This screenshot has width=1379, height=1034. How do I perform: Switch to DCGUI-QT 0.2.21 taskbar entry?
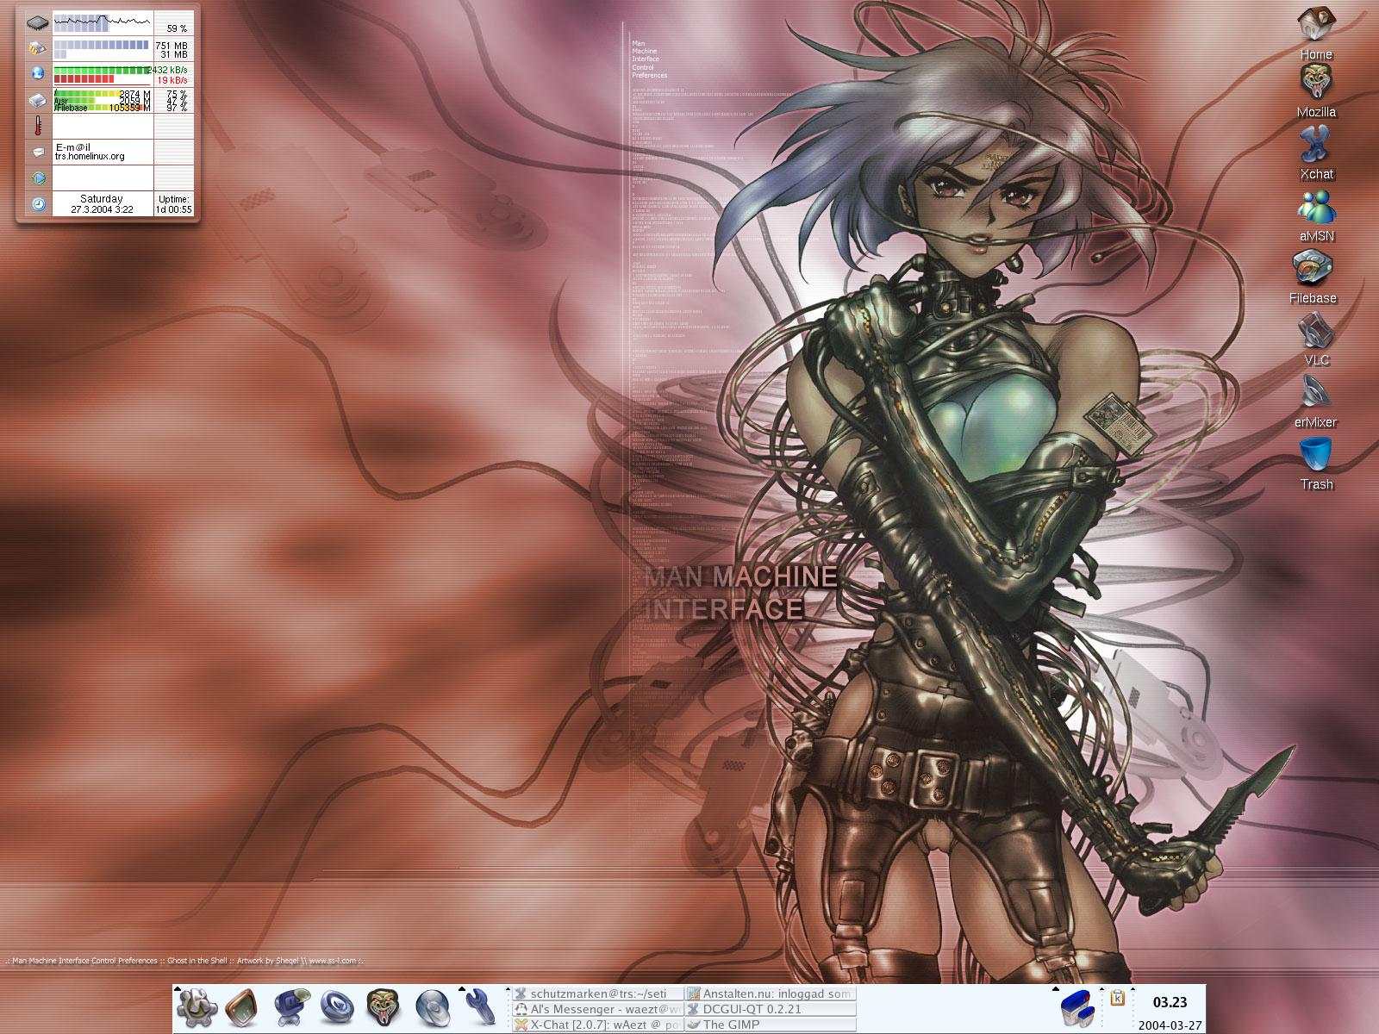click(x=771, y=1009)
